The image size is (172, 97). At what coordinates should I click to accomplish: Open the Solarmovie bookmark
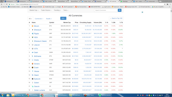click(x=118, y=7)
